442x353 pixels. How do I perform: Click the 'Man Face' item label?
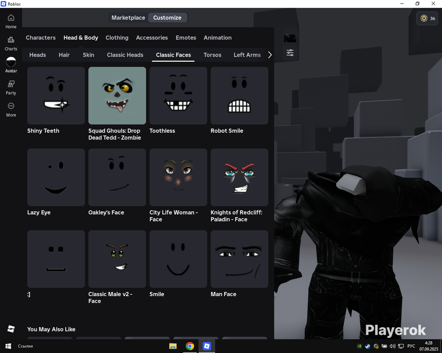(223, 294)
